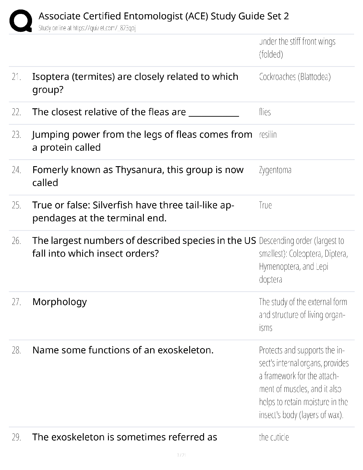Click the Descending order Coleoptera answer
Image resolution: width=363 pixels, height=470 pixels.
click(x=303, y=260)
